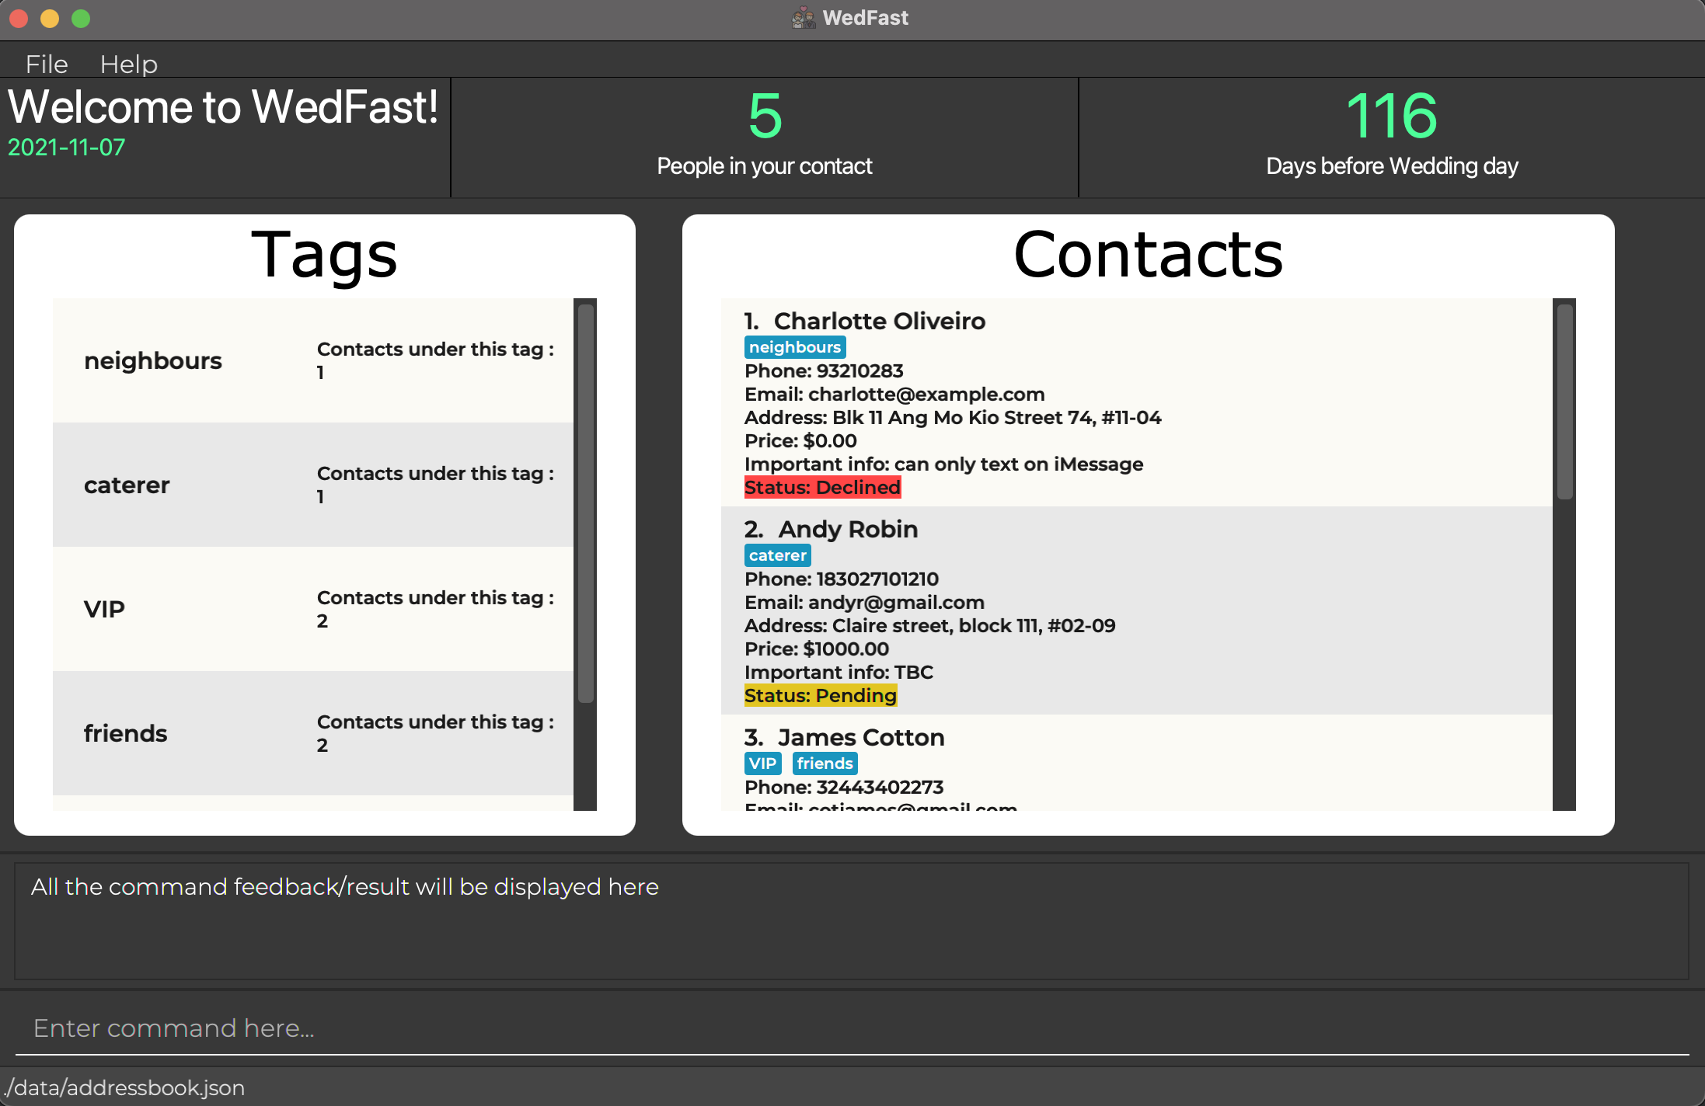1705x1106 pixels.
Task: Click the Tags list scrollbar thumb
Action: pos(586,503)
